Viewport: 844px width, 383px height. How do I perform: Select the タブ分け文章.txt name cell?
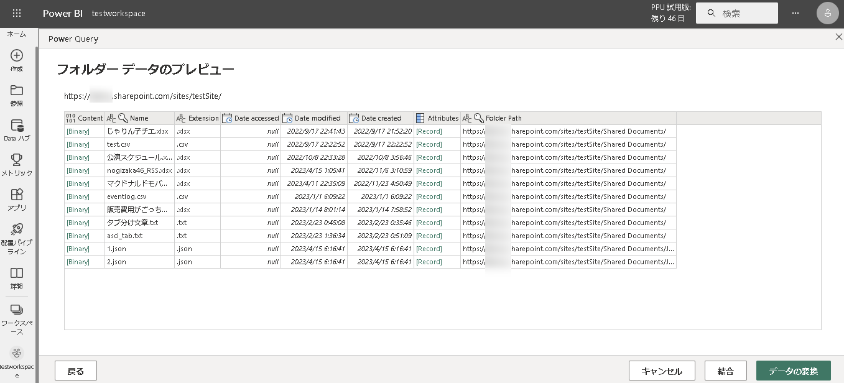coord(139,223)
